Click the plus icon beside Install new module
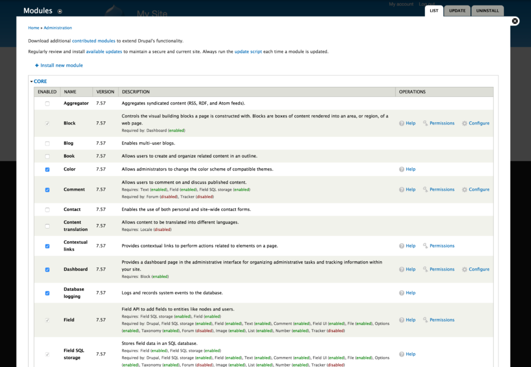 coord(35,65)
